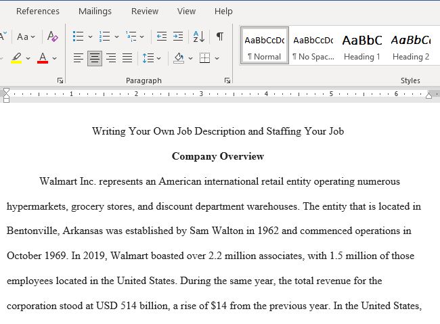The height and width of the screenshot is (324, 440).
Task: Apply multilevel list formatting
Action: (131, 37)
